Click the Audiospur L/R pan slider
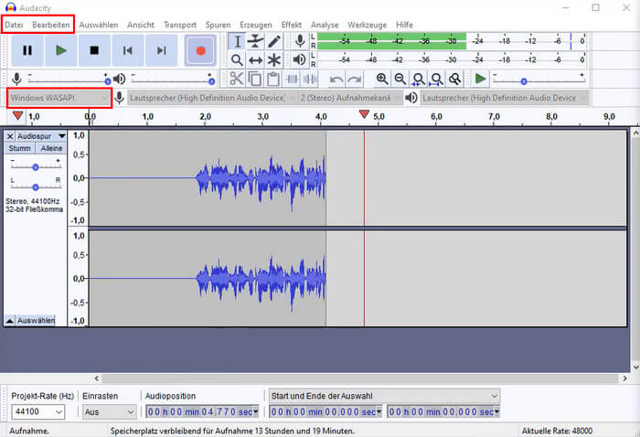 (x=36, y=187)
